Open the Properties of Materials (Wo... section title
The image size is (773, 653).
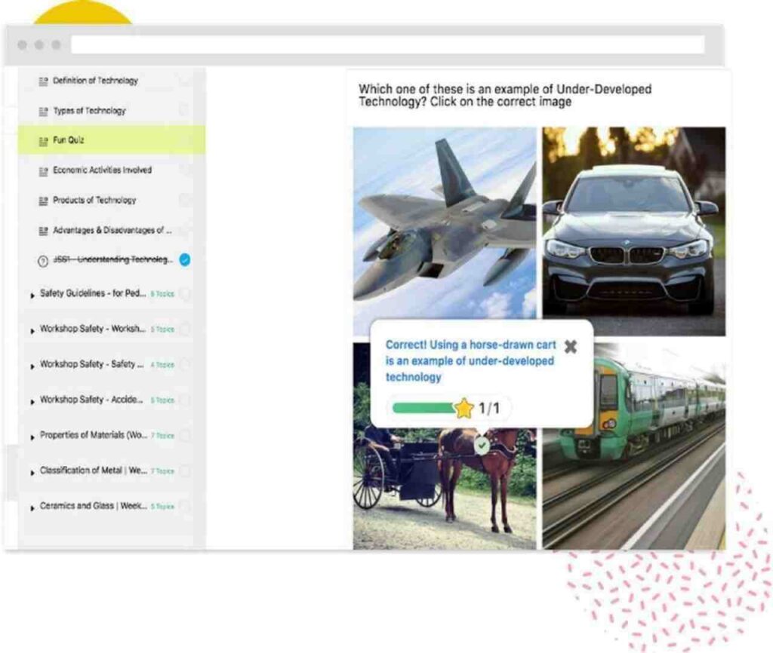click(93, 435)
